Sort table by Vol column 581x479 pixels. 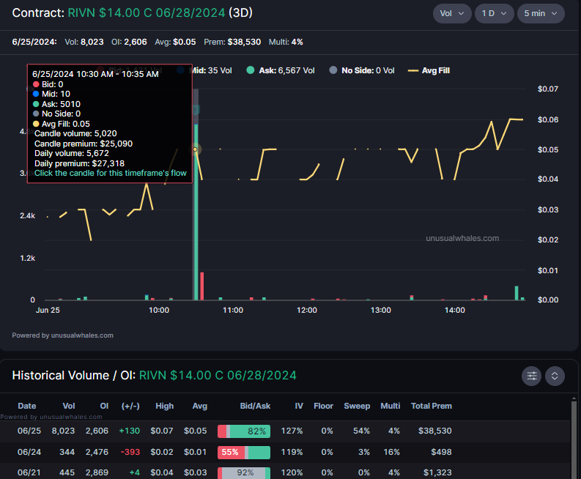point(69,406)
